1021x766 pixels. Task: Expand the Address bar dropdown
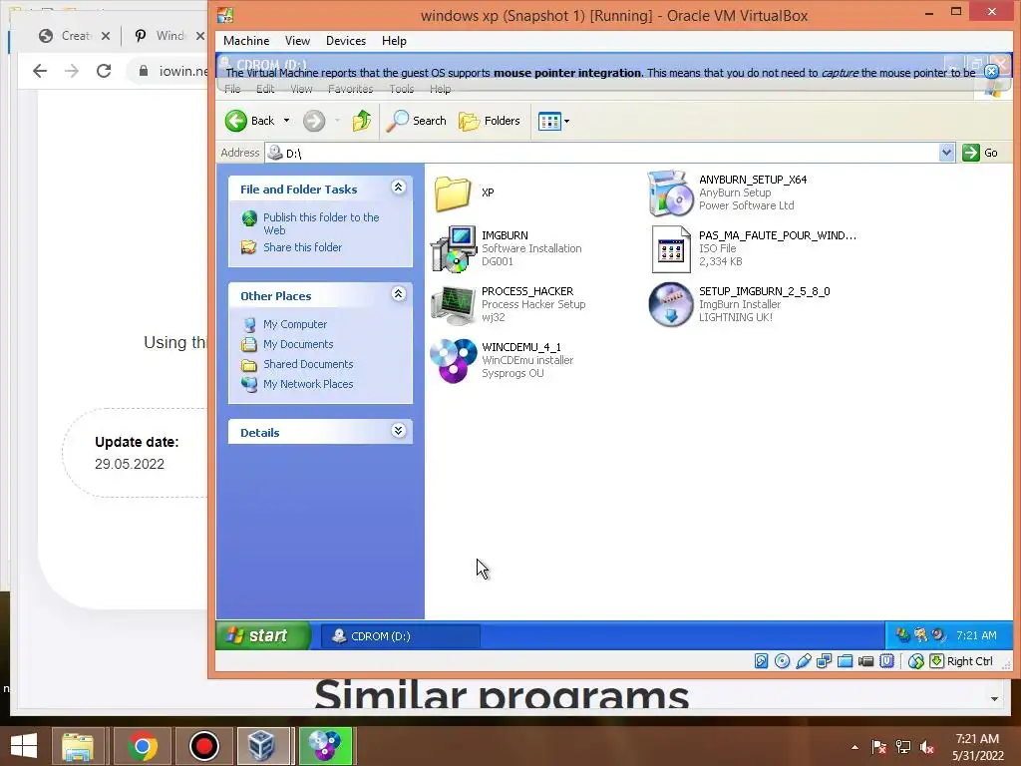click(x=947, y=153)
